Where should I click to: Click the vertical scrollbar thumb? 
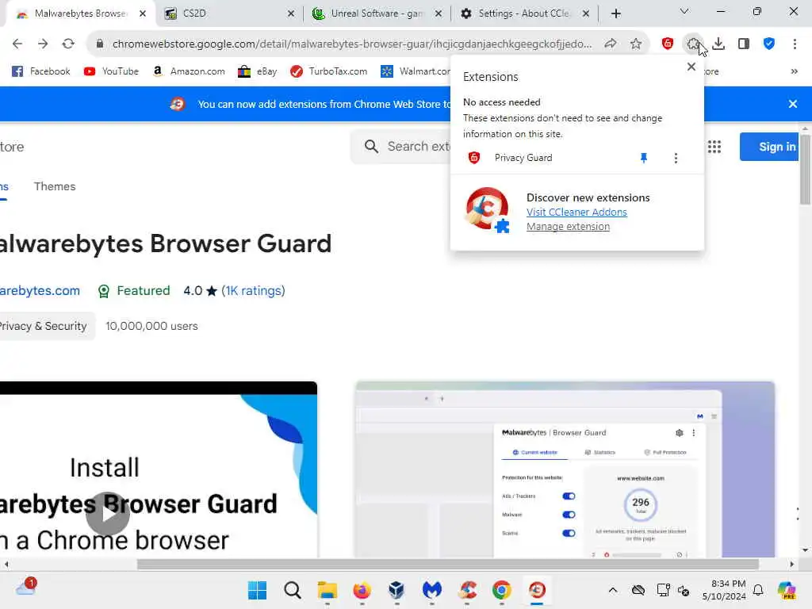tap(805, 170)
